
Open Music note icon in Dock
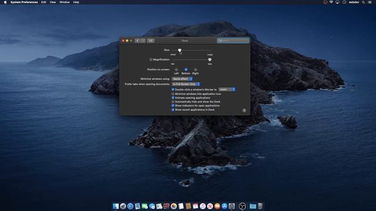[x=203, y=206]
